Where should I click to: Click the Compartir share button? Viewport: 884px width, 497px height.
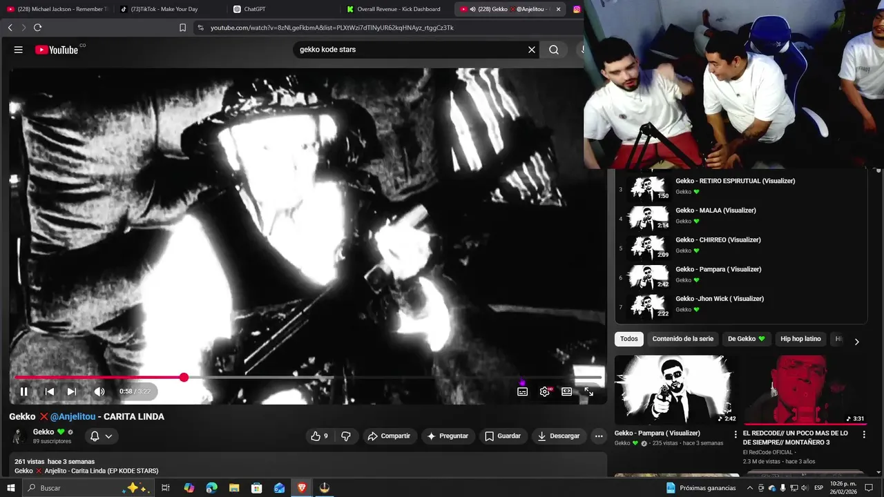(390, 436)
